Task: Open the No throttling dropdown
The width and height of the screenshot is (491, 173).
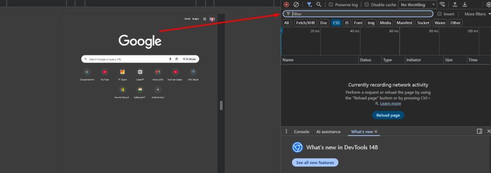Action: 418,5
